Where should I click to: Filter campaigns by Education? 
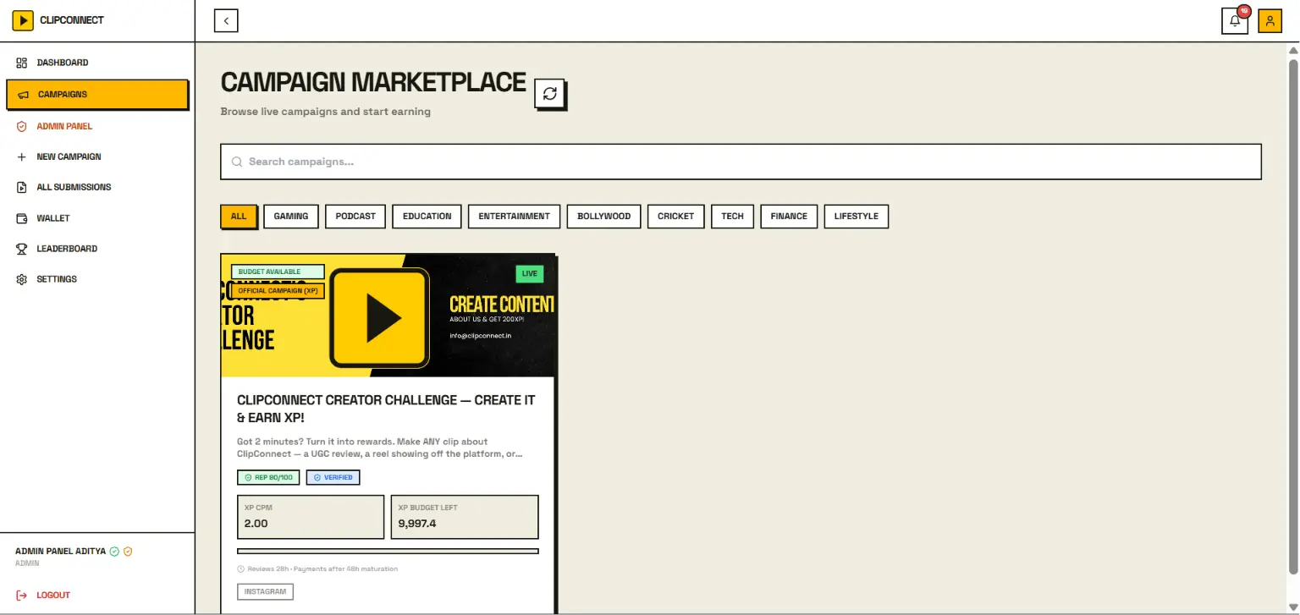click(427, 217)
